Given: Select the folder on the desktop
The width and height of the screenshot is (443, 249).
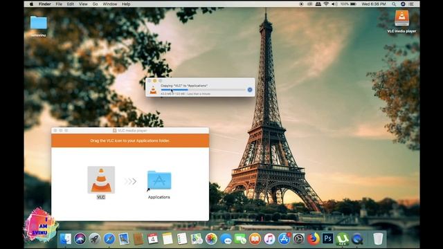Looking at the screenshot, I should 39,23.
